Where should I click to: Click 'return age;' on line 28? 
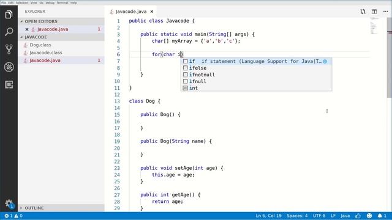coord(167,202)
